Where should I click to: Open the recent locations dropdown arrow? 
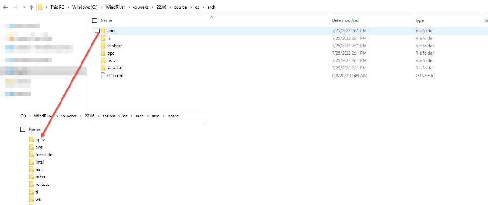(x=23, y=7)
